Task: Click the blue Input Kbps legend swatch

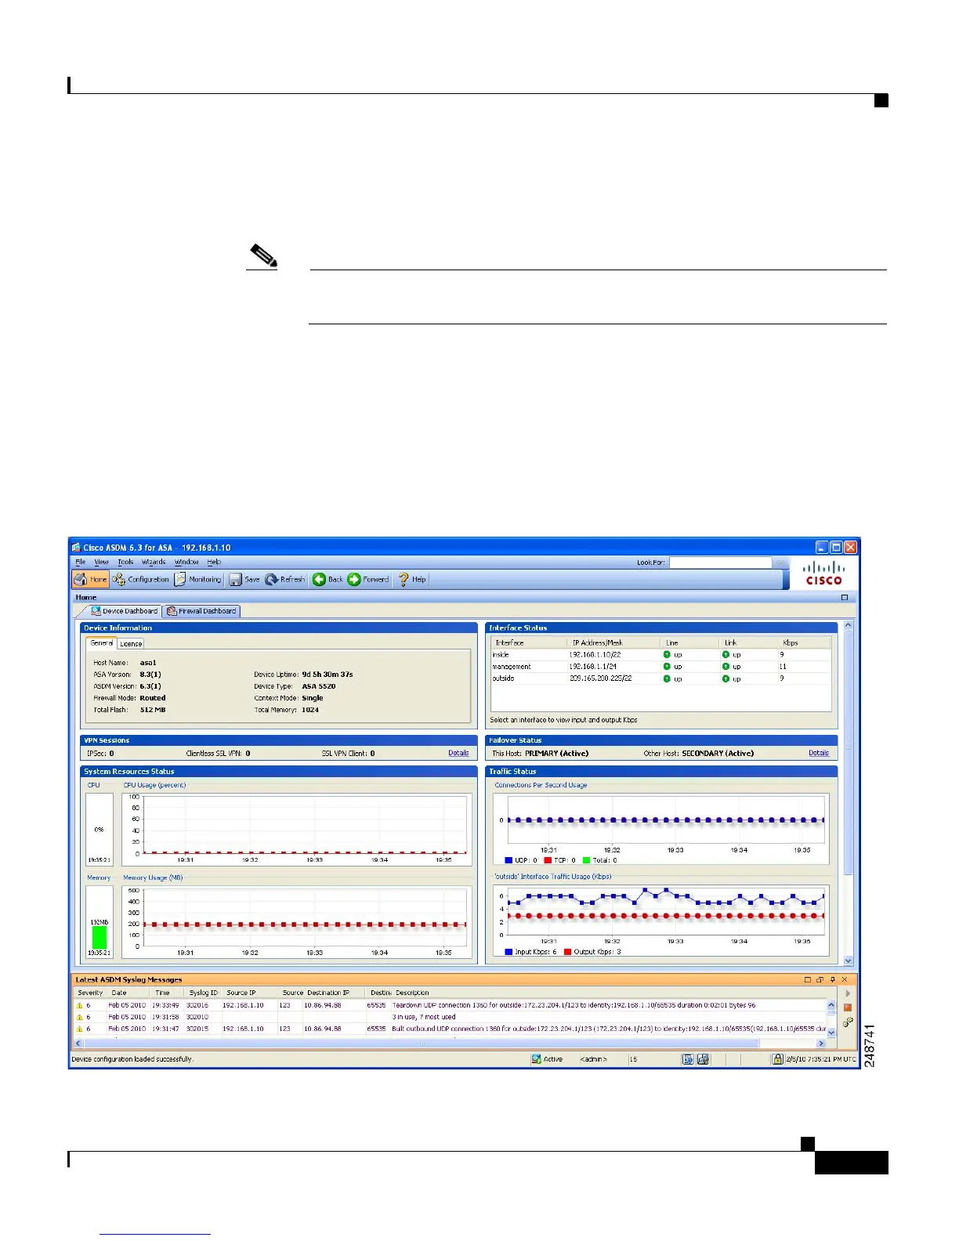Action: tap(508, 952)
